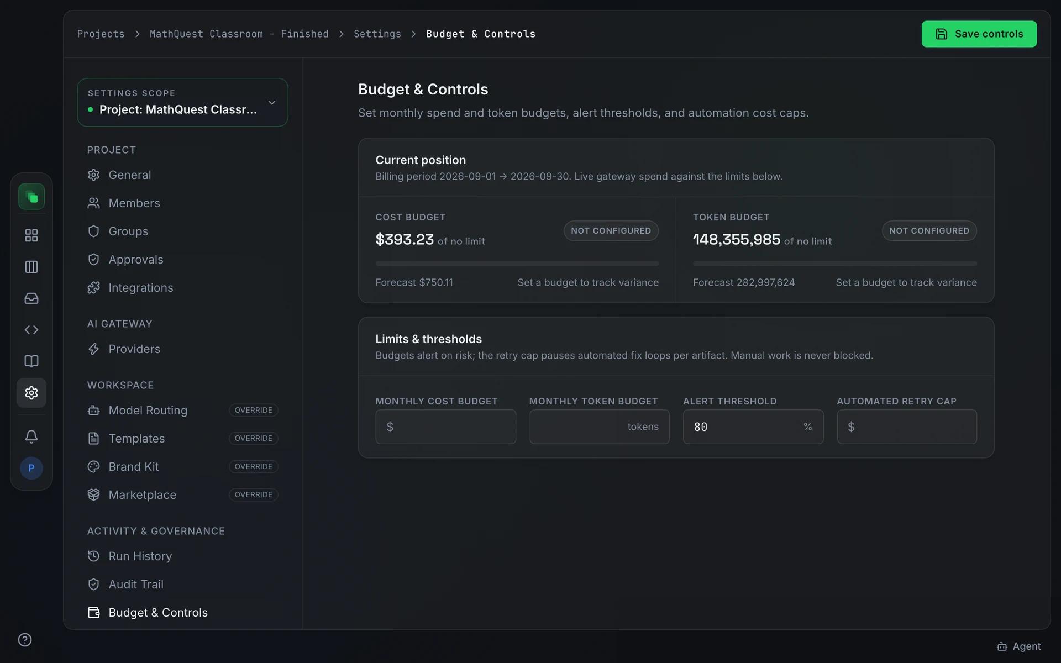Click the Marketplace package icon
This screenshot has height=663, width=1061.
click(x=93, y=495)
